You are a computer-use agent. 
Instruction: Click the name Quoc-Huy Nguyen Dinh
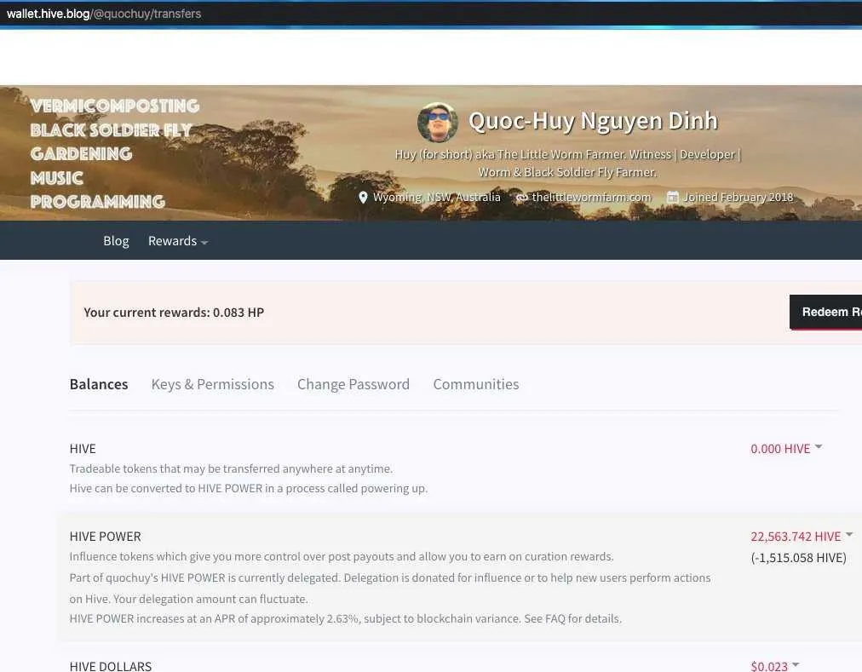pos(593,121)
